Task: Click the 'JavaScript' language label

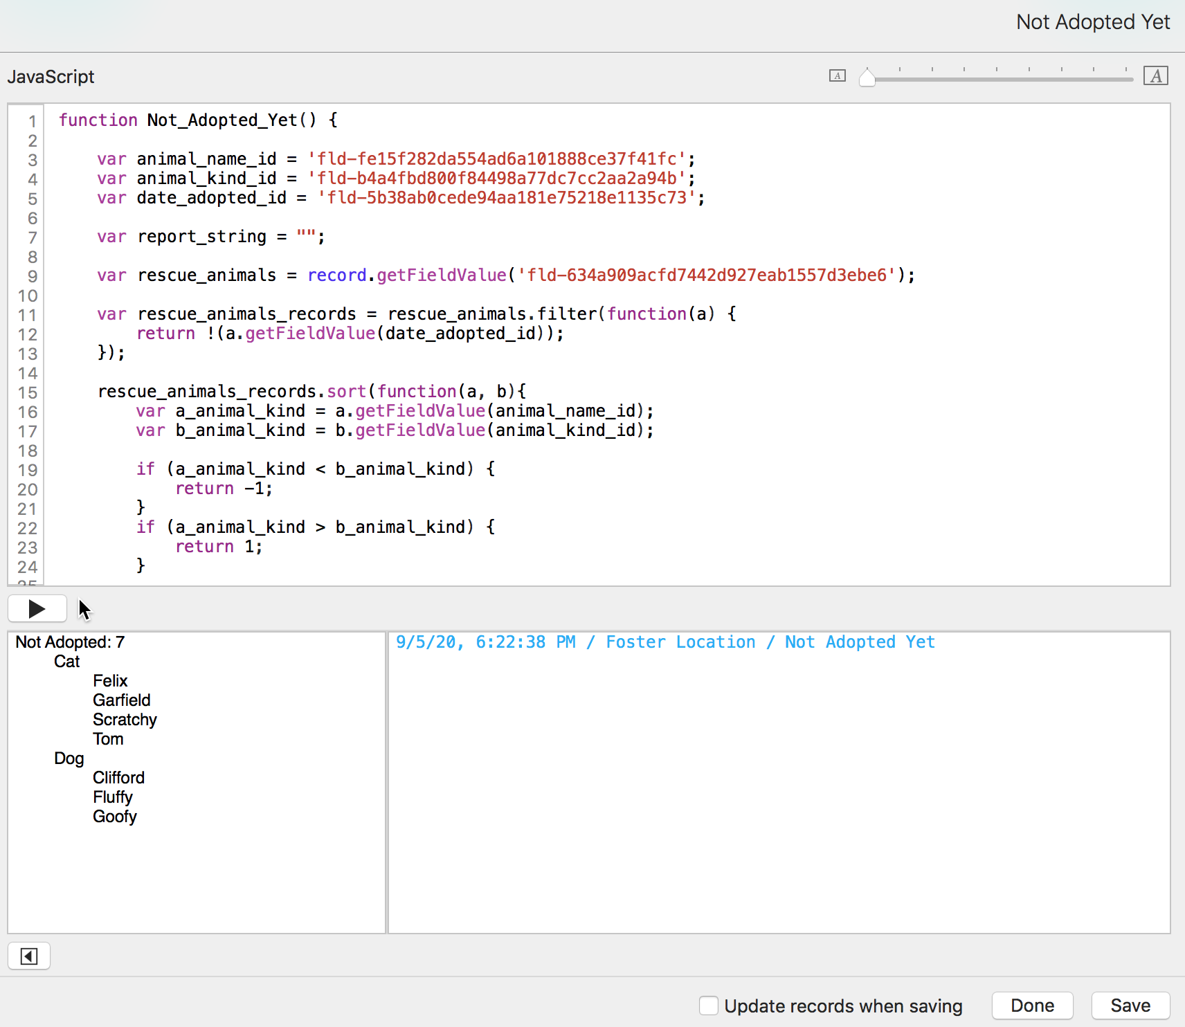Action: pyautogui.click(x=51, y=77)
